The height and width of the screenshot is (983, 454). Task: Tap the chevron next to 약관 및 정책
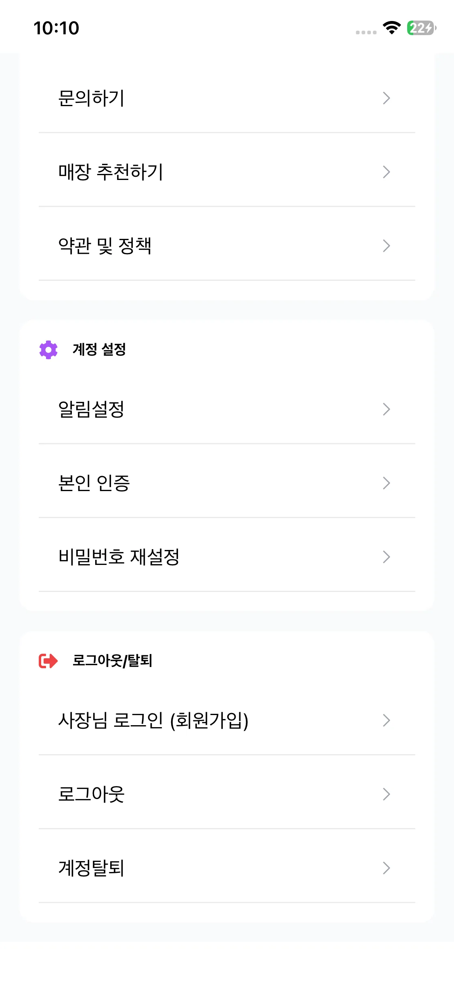tap(386, 246)
